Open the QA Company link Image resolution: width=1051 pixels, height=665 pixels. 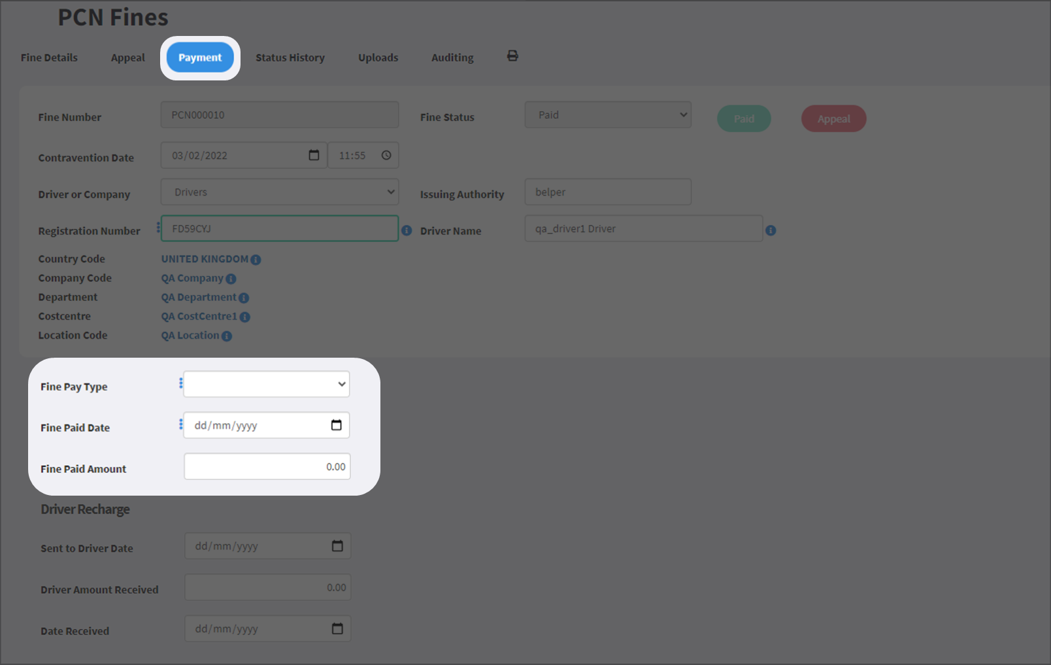[x=192, y=278]
